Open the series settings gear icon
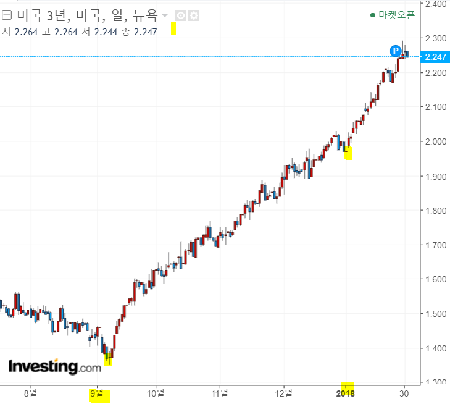 coord(194,15)
